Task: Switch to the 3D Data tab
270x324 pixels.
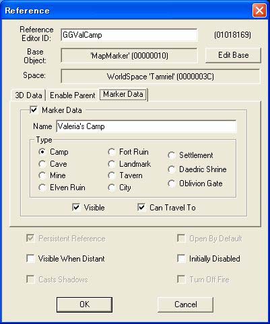Action: click(28, 95)
